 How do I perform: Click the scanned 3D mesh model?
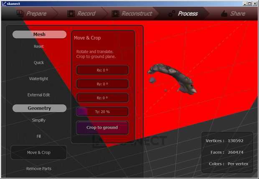coord(173,79)
